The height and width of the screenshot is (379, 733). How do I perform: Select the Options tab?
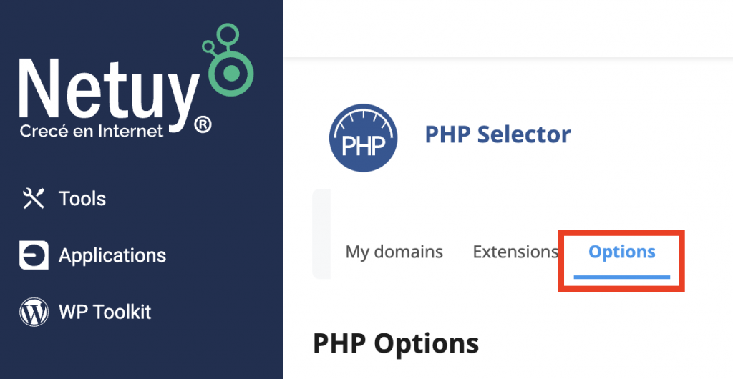click(x=622, y=252)
